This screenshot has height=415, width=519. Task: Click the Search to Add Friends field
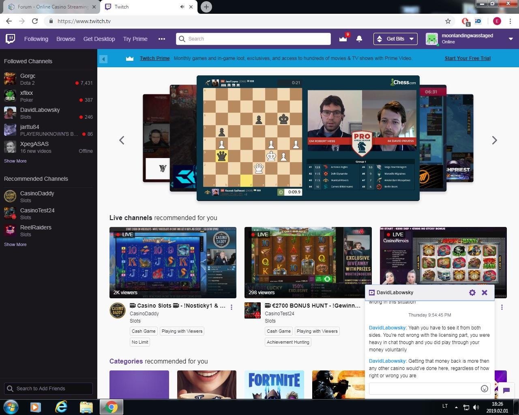pos(49,389)
